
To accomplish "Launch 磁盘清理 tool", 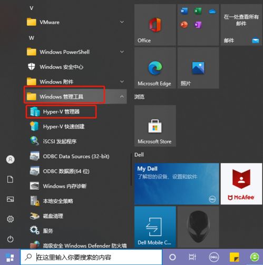I will tap(76, 216).
